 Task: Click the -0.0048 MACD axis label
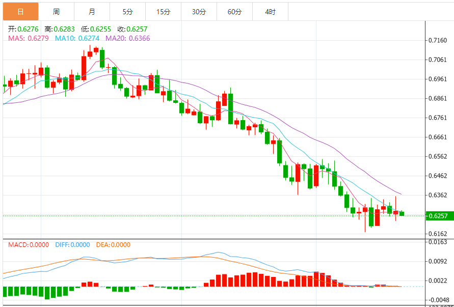(438, 300)
